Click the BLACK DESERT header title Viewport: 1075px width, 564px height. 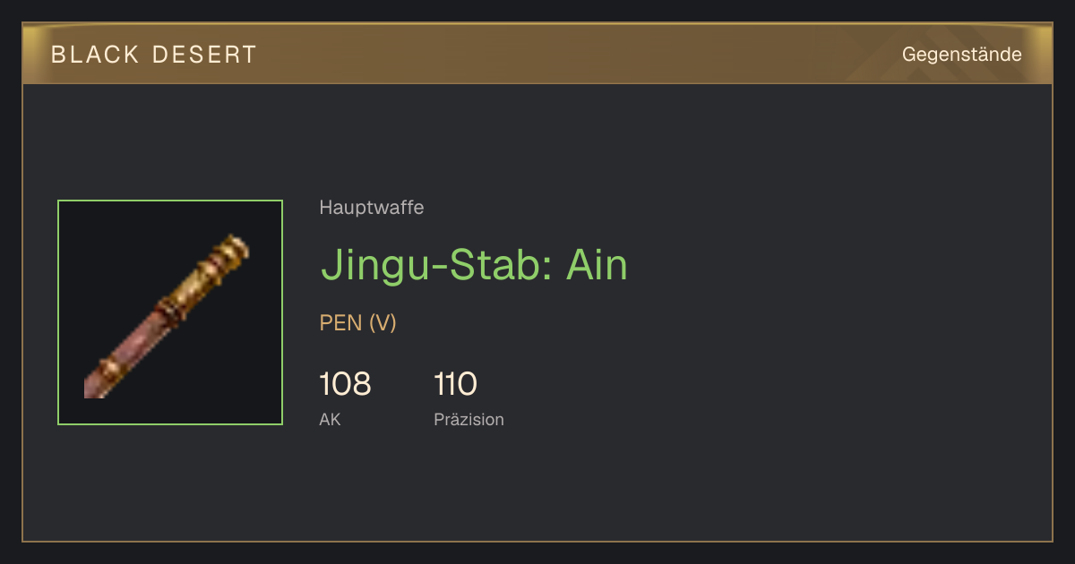tap(154, 55)
